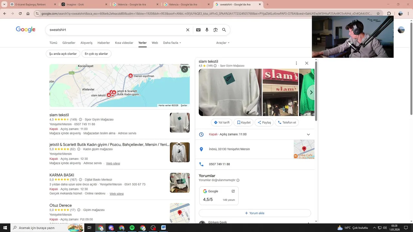Click 'Paylaş' share button
The height and width of the screenshot is (232, 413).
(x=264, y=122)
